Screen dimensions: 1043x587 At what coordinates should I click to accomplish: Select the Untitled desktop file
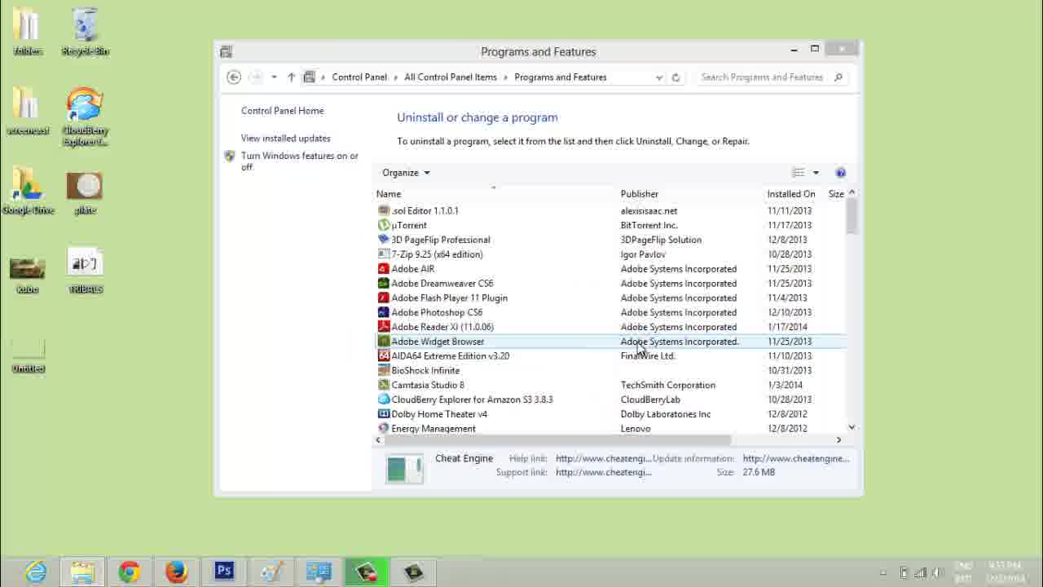pos(28,354)
